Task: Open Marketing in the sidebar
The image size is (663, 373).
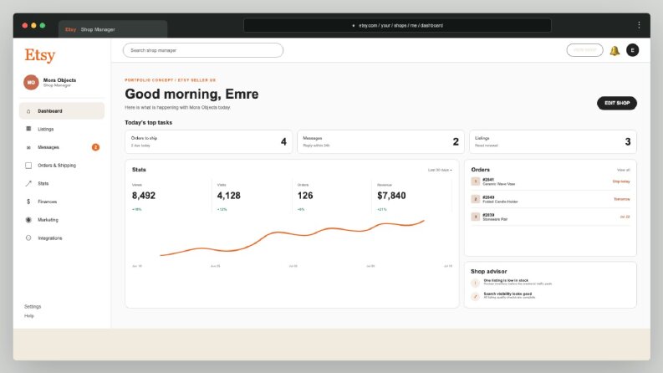Action: pyautogui.click(x=62, y=220)
